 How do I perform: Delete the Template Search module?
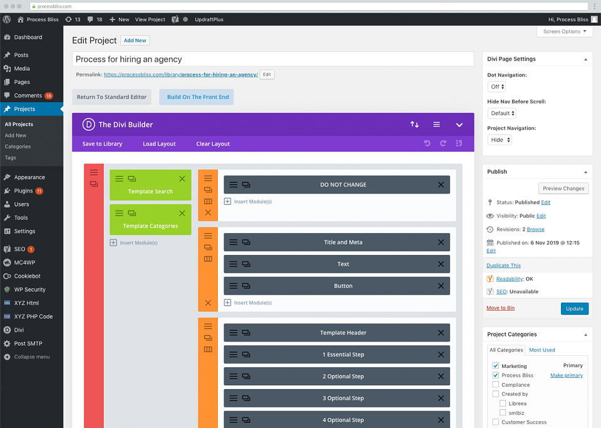(182, 179)
